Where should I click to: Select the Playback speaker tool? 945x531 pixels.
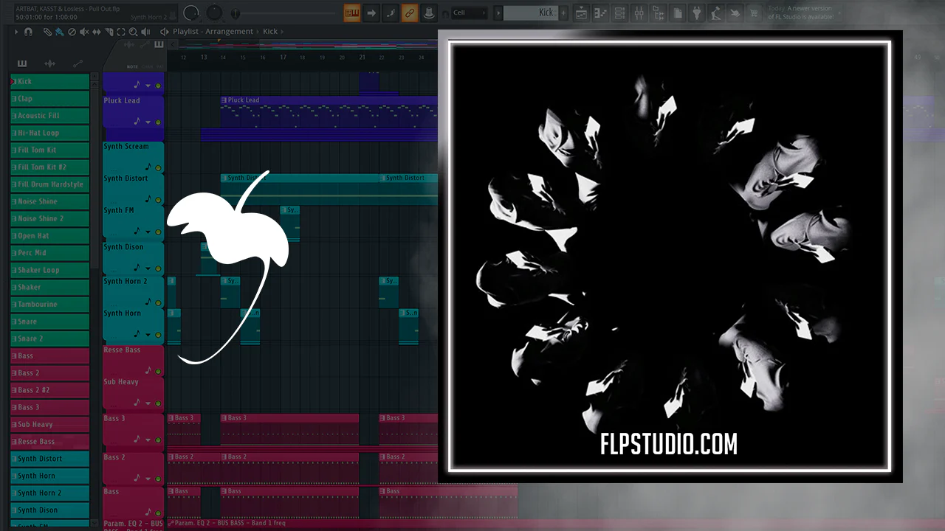pyautogui.click(x=145, y=32)
